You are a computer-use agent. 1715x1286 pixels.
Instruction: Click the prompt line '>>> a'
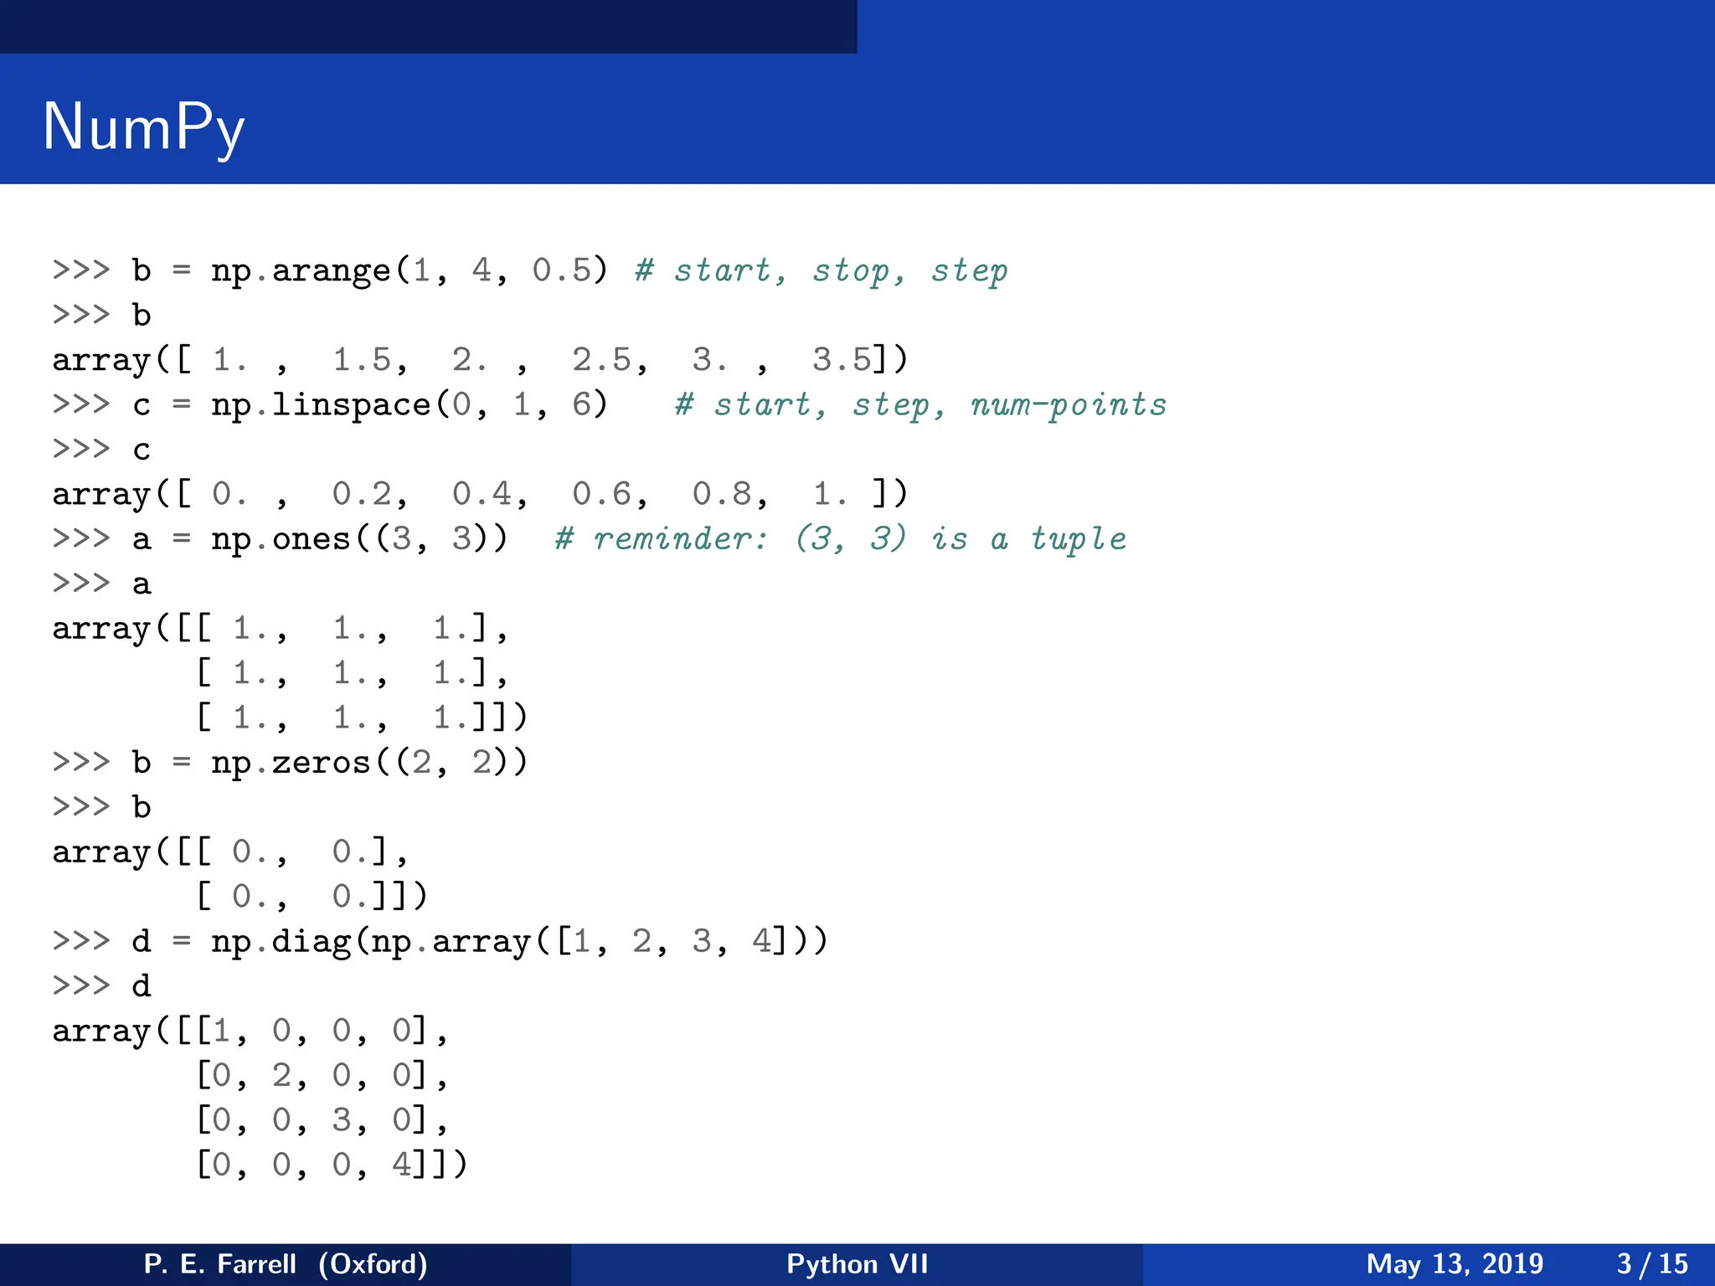click(x=101, y=584)
